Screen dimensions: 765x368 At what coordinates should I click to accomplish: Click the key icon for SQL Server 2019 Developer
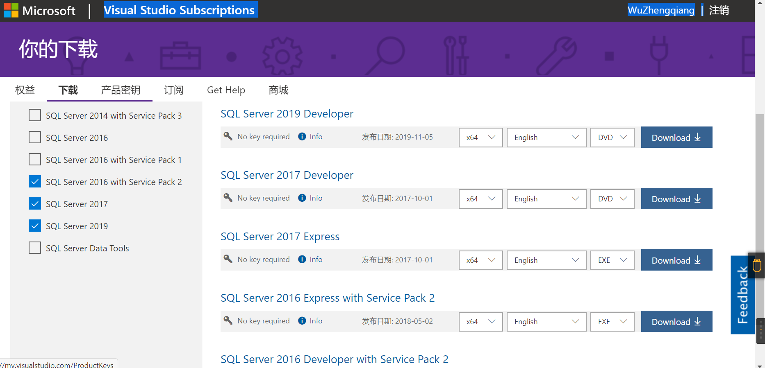tap(228, 136)
